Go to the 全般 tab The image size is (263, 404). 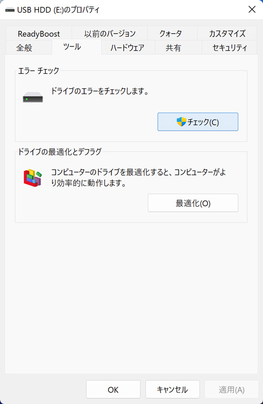(x=24, y=47)
